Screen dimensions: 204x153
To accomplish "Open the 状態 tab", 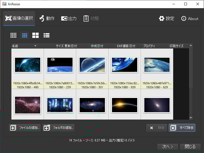I will [x=91, y=18].
